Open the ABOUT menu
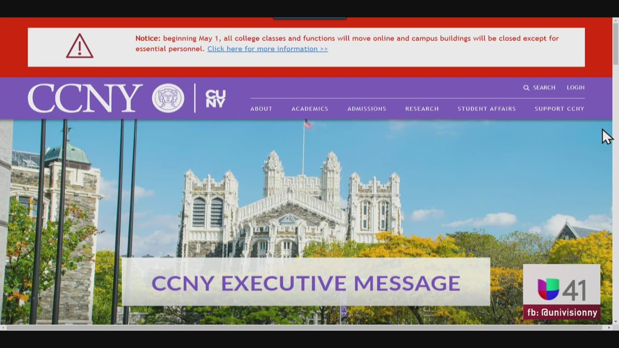 click(x=261, y=109)
